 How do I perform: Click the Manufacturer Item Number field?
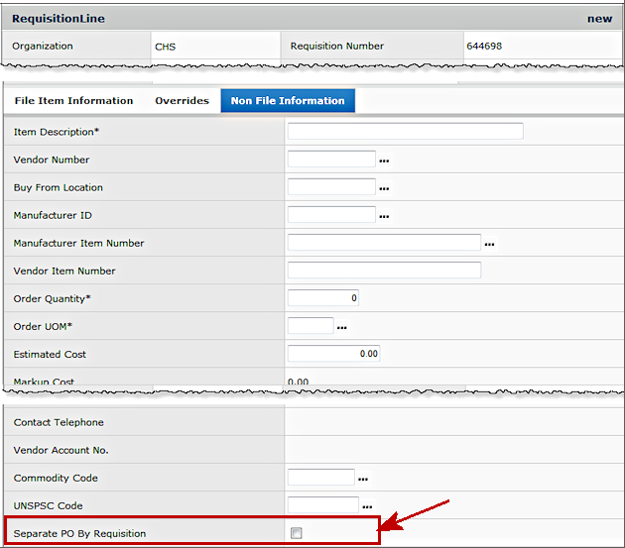pos(384,243)
